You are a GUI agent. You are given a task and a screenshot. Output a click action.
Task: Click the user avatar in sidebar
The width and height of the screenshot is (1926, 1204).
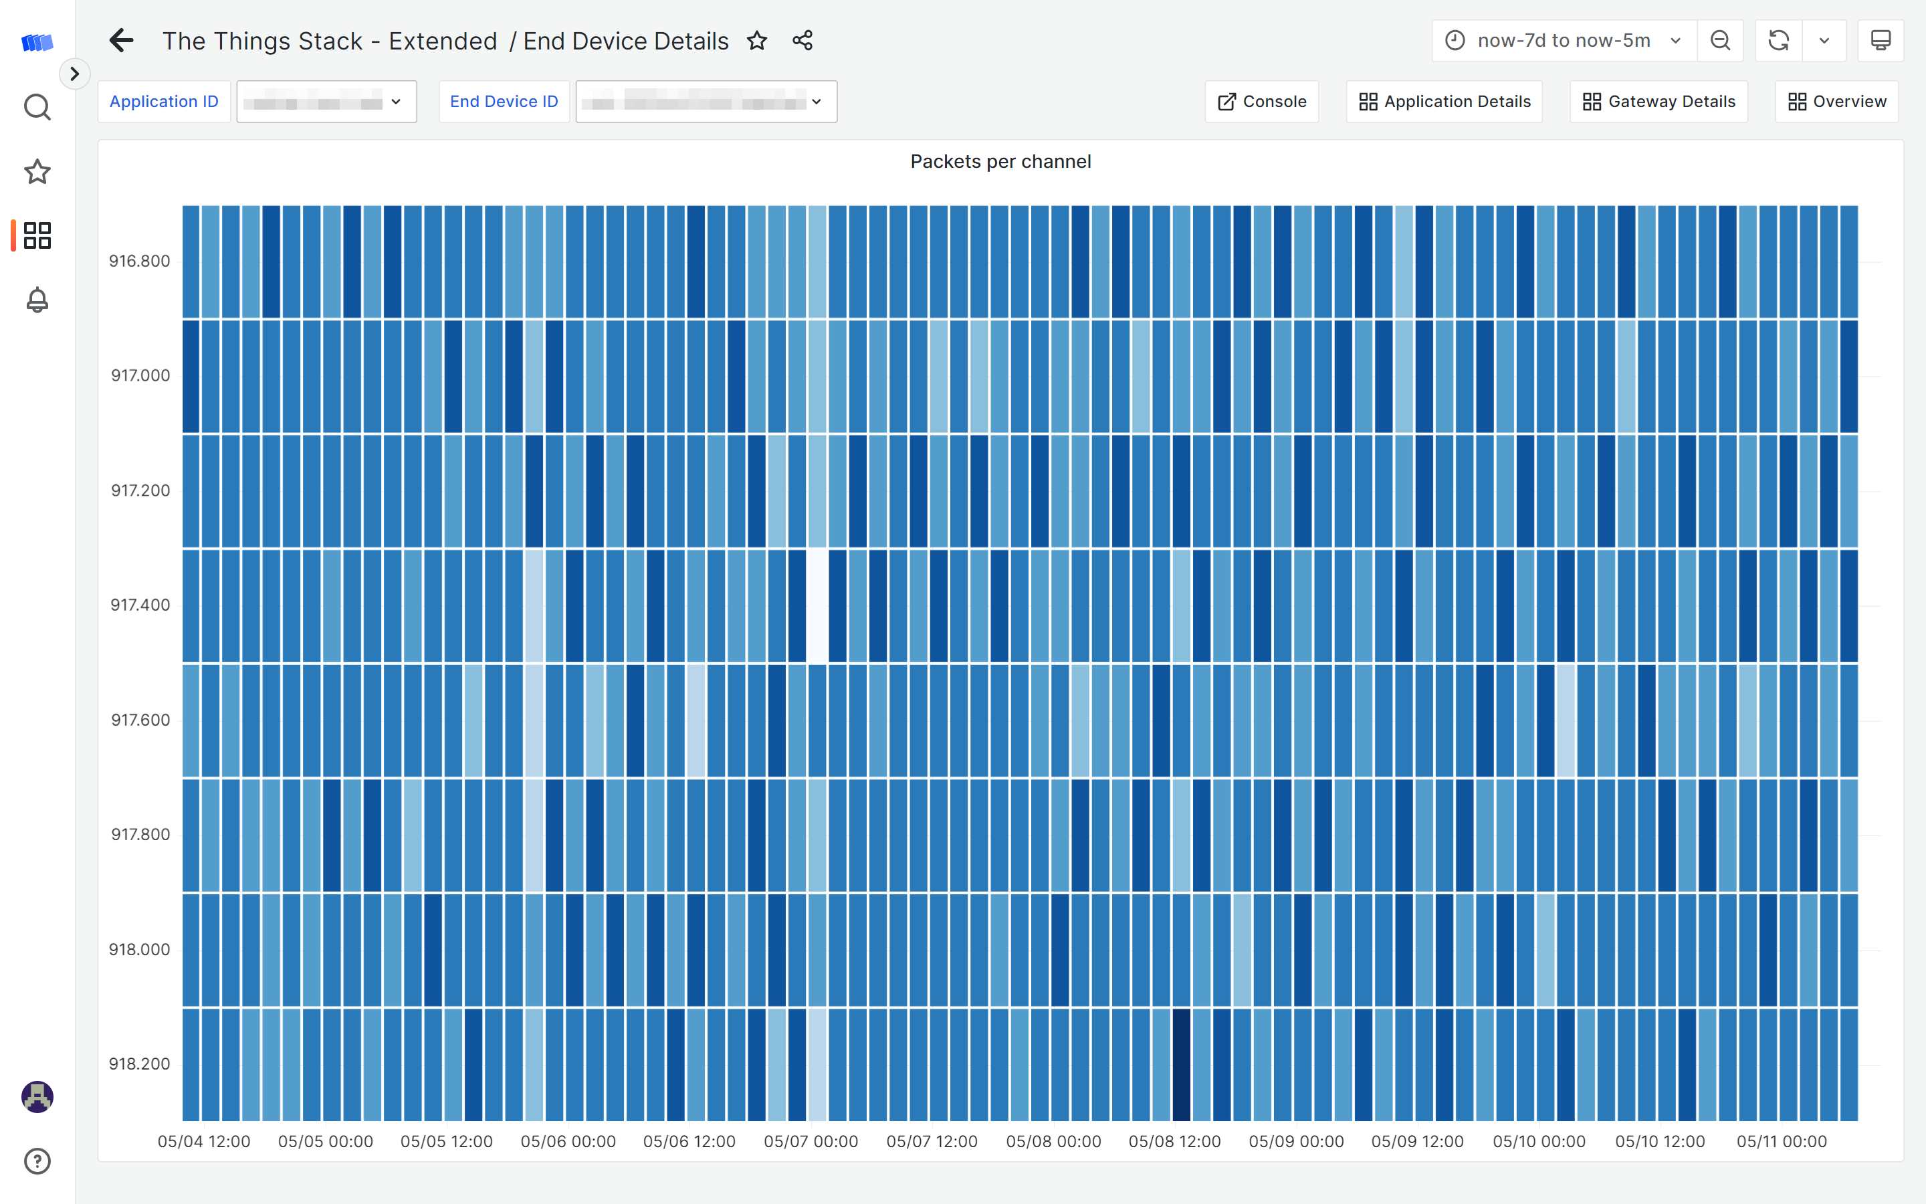[x=37, y=1096]
